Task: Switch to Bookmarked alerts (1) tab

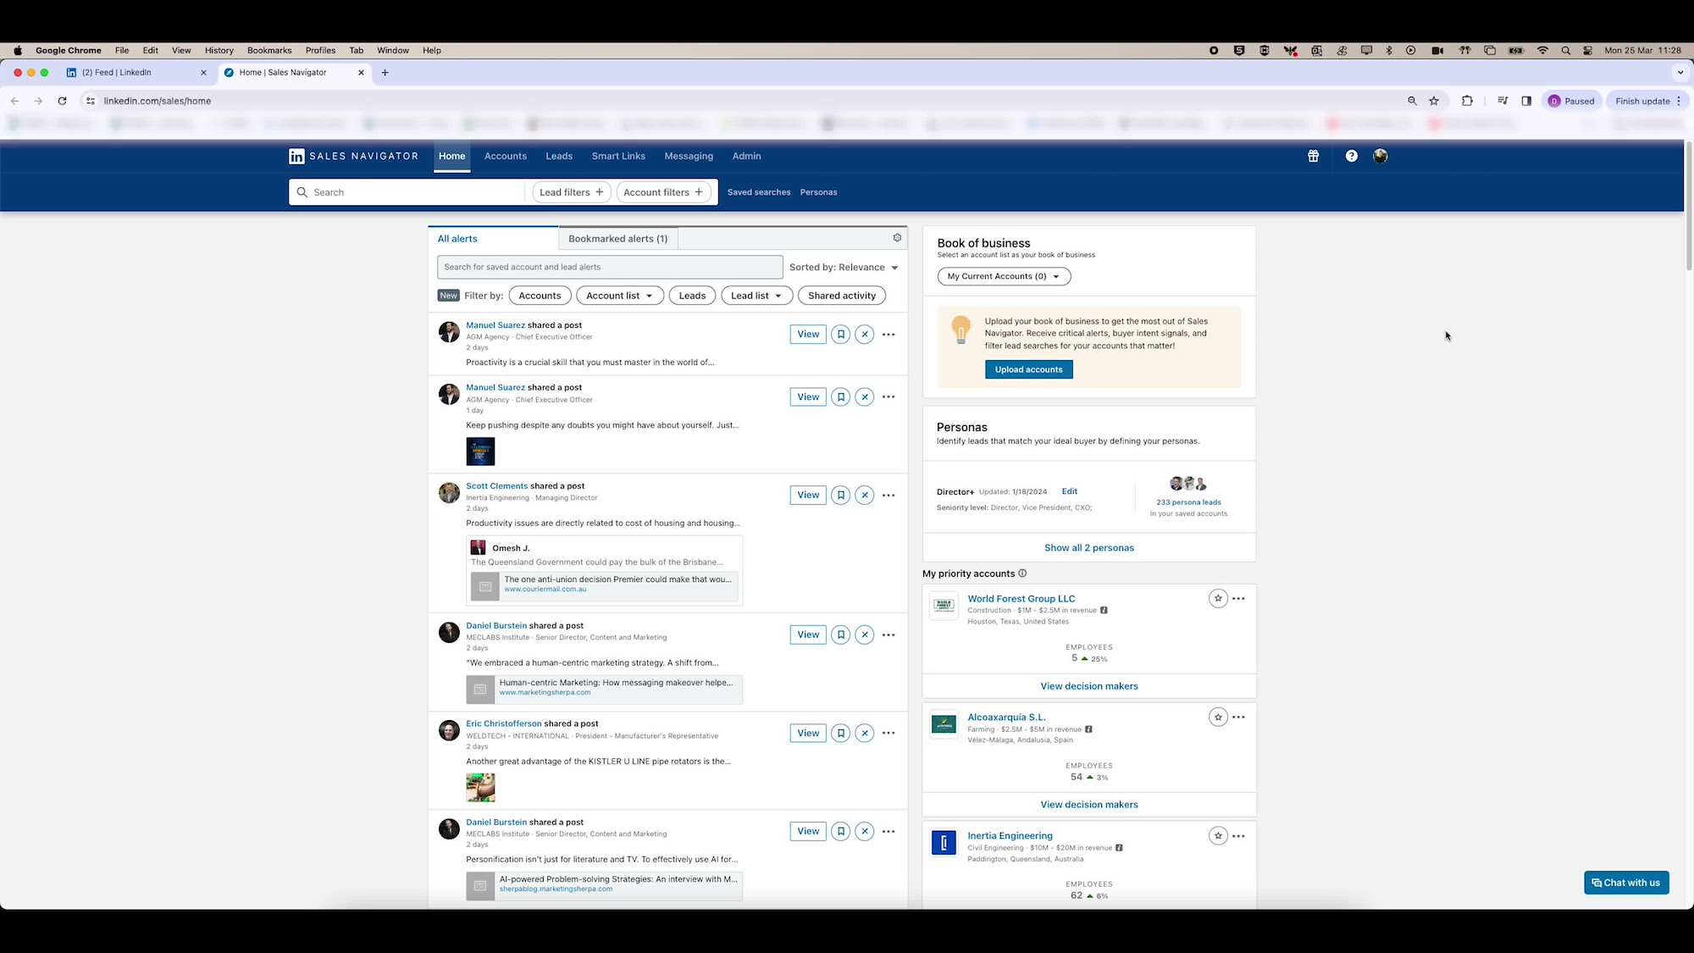Action: (618, 239)
